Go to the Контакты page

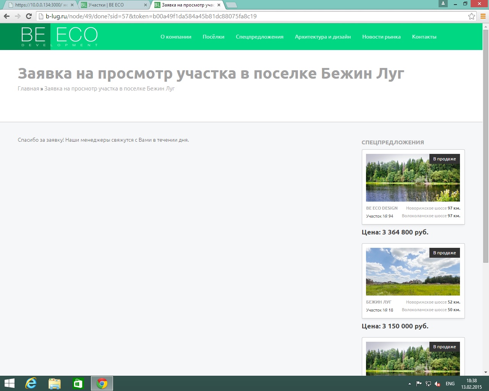click(x=424, y=37)
